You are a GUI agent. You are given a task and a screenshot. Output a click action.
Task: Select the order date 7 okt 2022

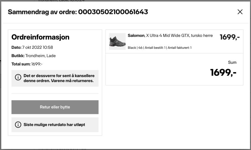click(38, 47)
